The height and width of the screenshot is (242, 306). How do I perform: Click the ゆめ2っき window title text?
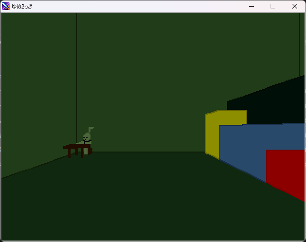22,7
